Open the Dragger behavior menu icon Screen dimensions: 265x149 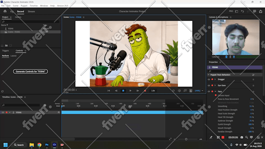pyautogui.click(x=253, y=79)
